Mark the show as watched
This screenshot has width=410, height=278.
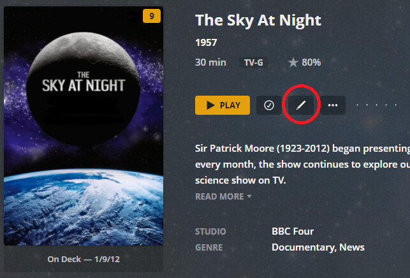[x=269, y=105]
